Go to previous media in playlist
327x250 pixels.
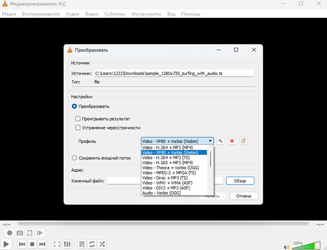click(22, 244)
